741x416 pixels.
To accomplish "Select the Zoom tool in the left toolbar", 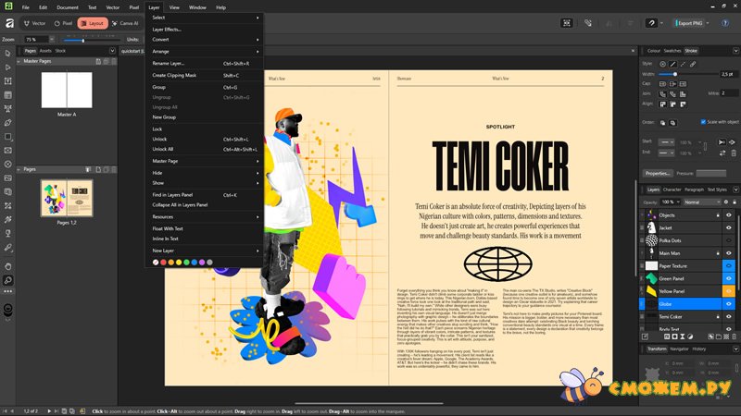I will click(x=8, y=280).
